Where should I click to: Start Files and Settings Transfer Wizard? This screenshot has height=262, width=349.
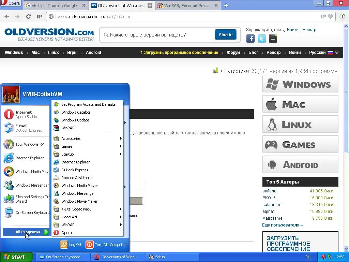26,199
